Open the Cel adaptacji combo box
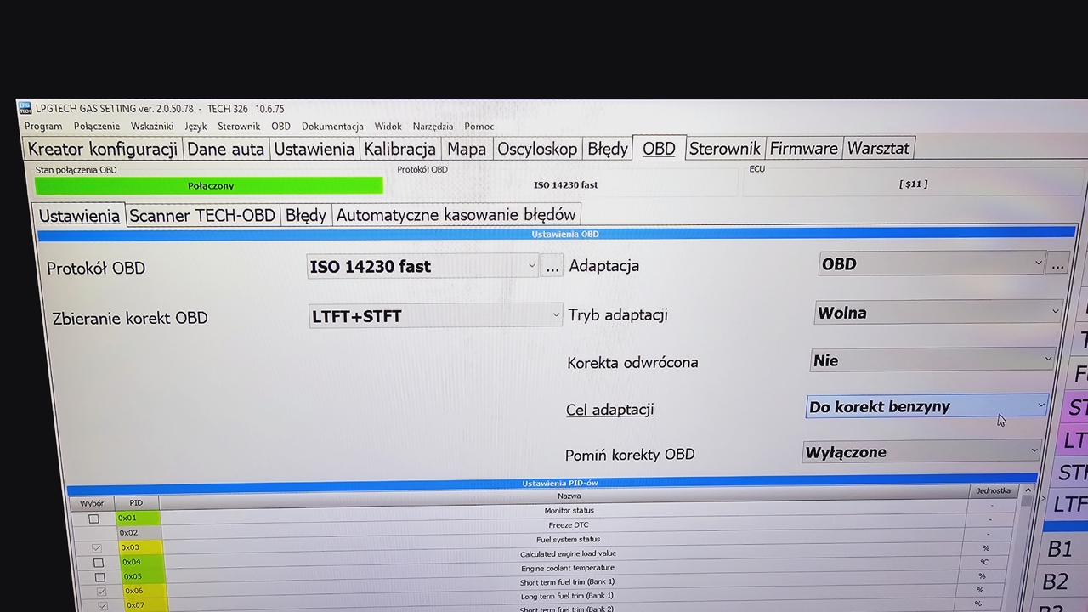Screen dimensions: 1088x612 click(1040, 406)
